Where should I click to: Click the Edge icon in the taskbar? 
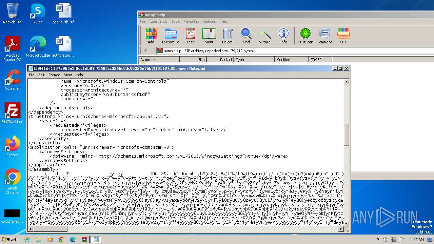73,240
